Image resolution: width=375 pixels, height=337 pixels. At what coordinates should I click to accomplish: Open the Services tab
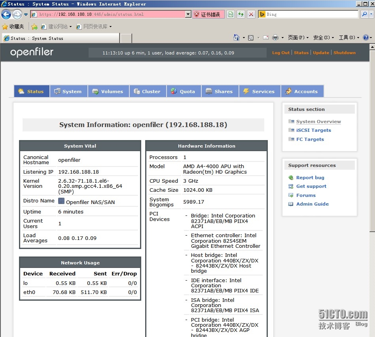tap(259, 92)
